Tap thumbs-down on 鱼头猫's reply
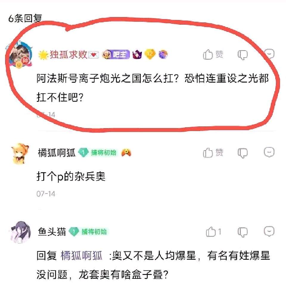 (243, 232)
